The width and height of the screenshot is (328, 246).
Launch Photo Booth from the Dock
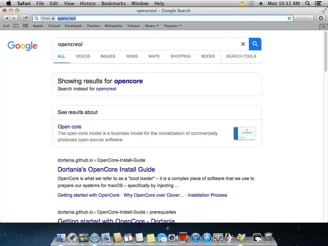[184, 238]
